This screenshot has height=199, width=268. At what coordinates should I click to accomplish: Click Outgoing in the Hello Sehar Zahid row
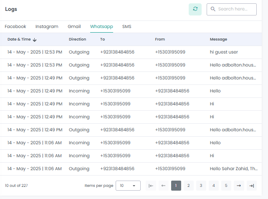tap(79, 169)
